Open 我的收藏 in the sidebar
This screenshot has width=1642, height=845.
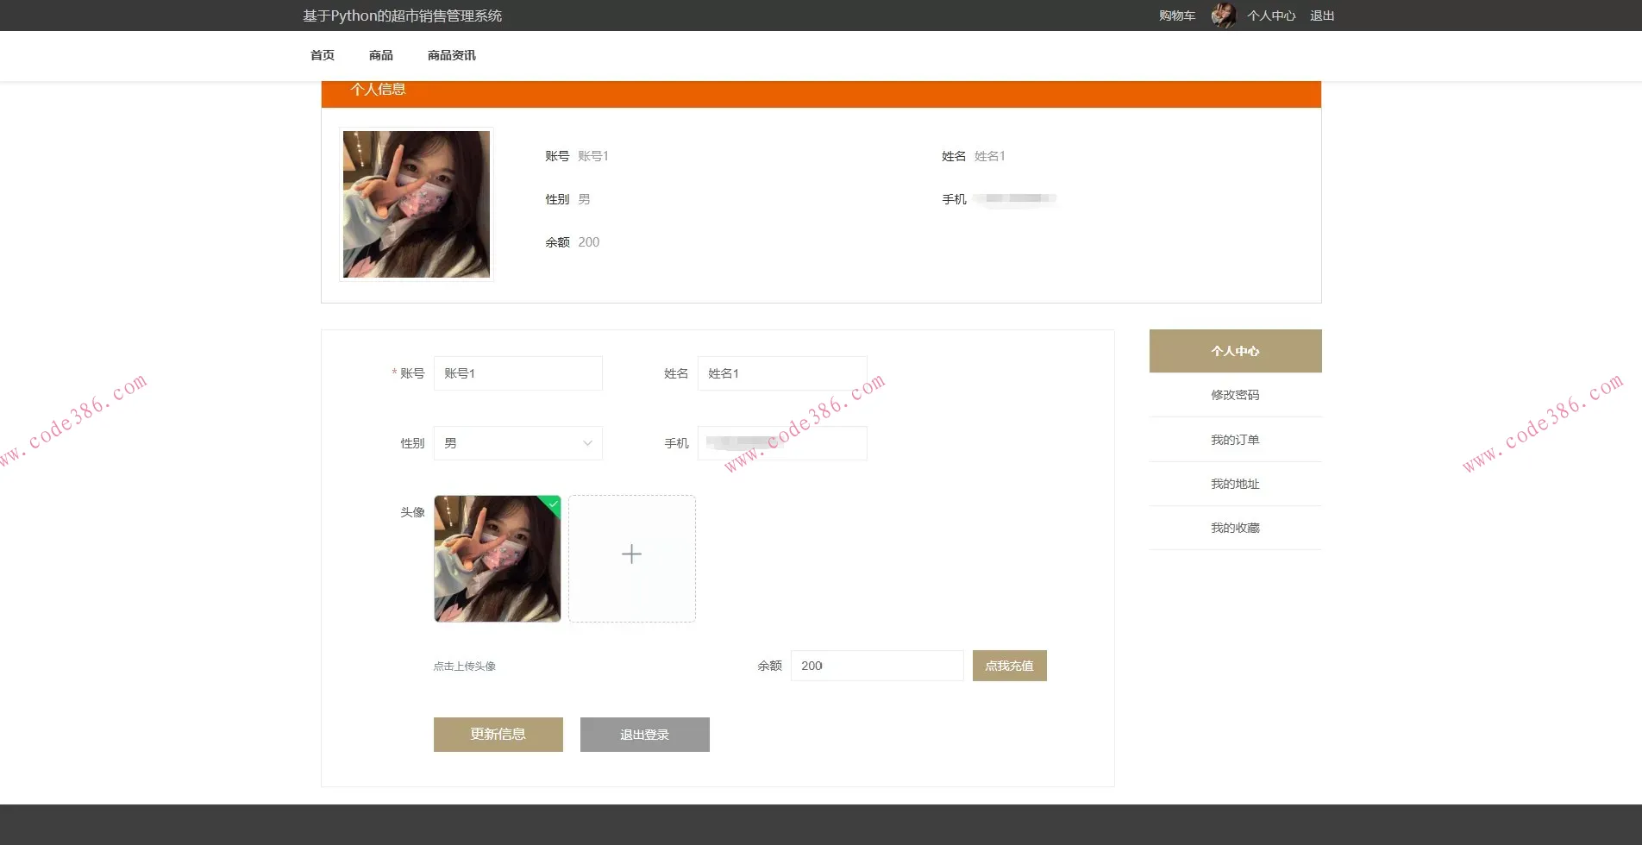[x=1234, y=528]
